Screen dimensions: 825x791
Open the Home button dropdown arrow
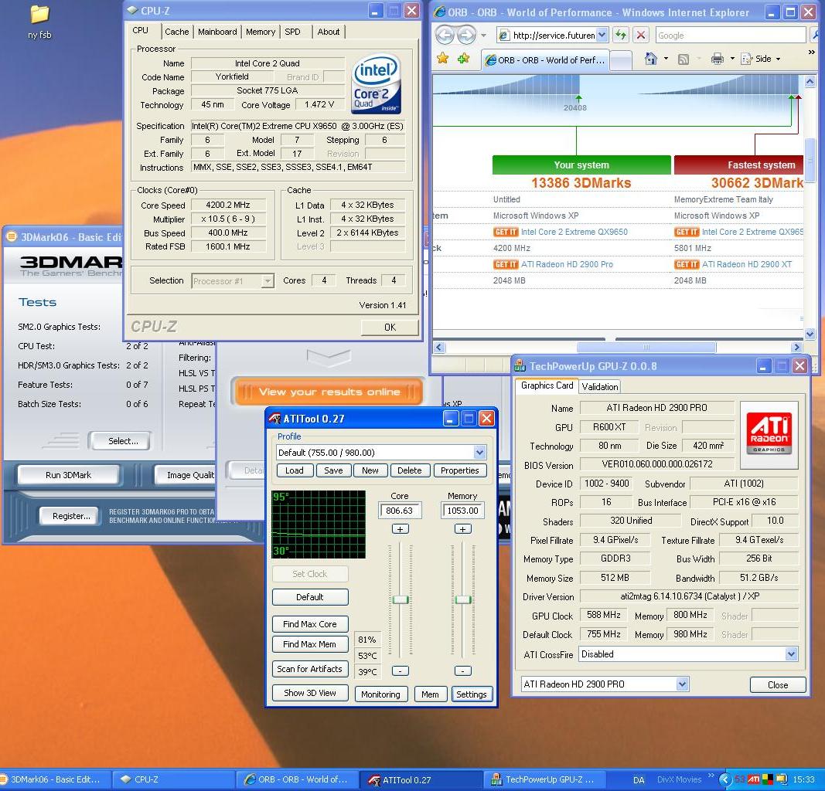point(666,59)
